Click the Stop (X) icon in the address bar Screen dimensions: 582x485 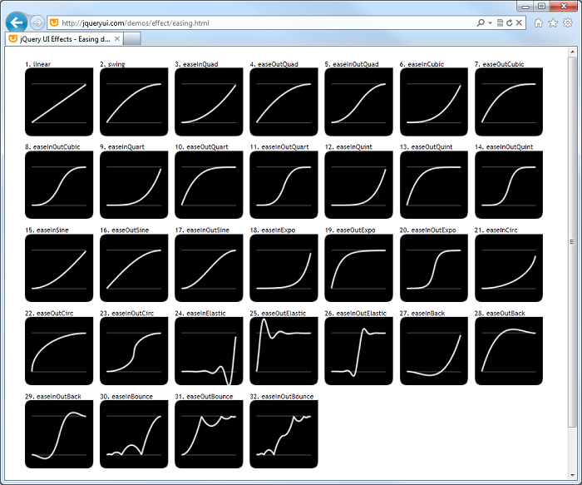coord(520,22)
